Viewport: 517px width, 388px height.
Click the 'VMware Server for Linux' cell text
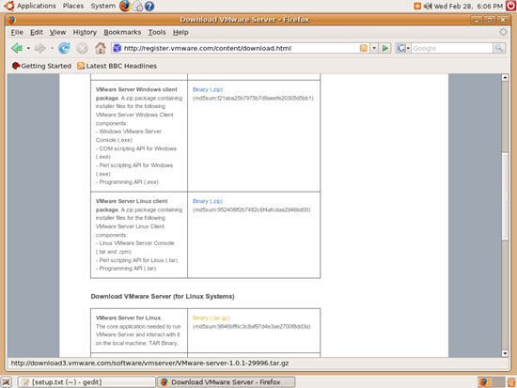tap(129, 318)
